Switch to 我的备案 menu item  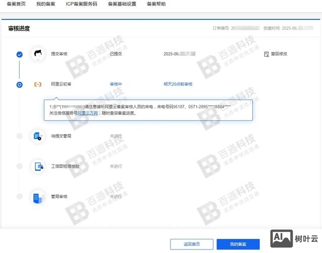(45, 4)
